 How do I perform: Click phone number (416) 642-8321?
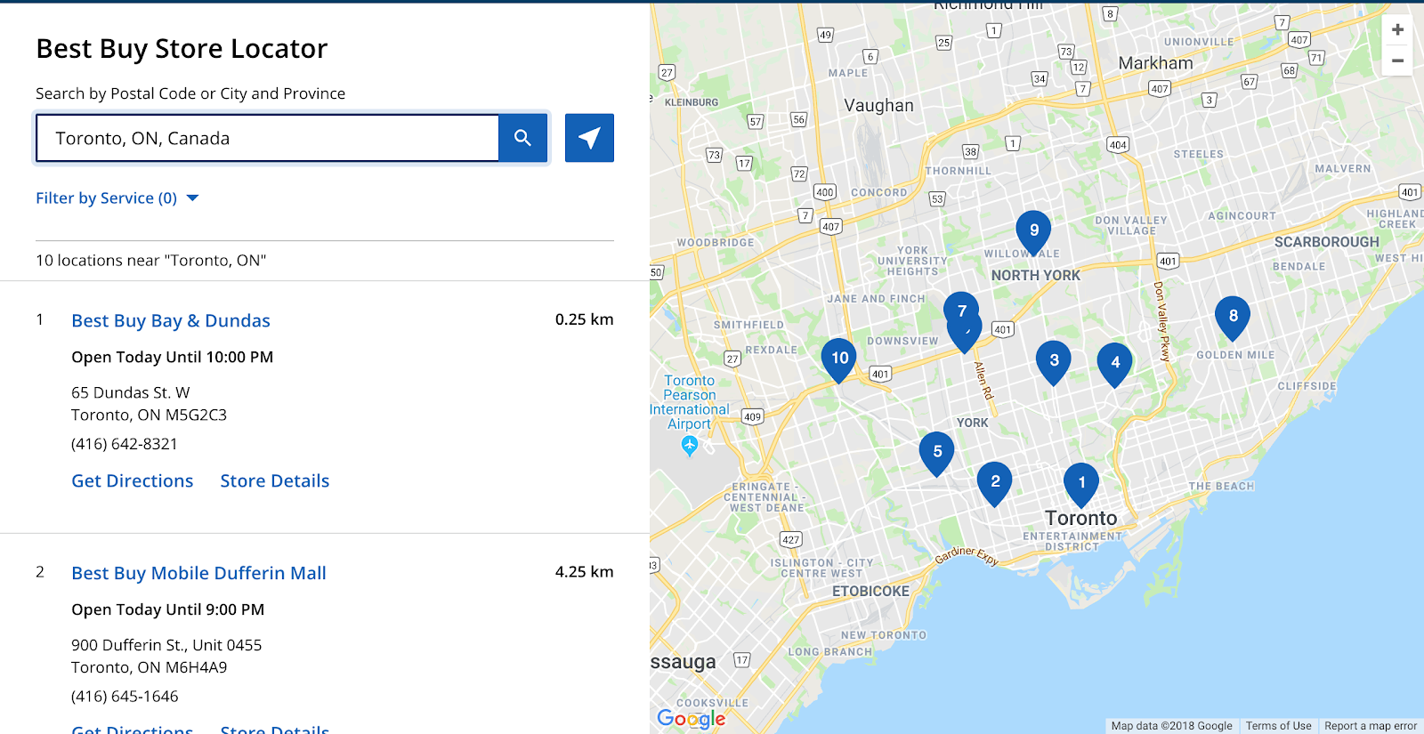(x=125, y=444)
